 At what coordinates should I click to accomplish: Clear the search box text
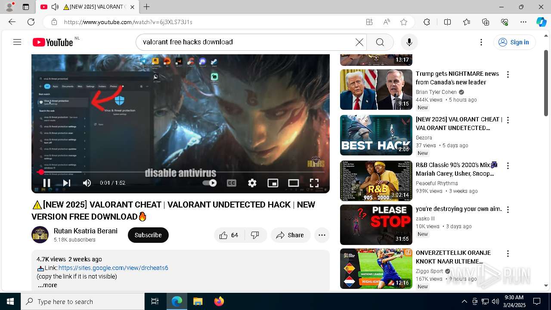coord(359,42)
